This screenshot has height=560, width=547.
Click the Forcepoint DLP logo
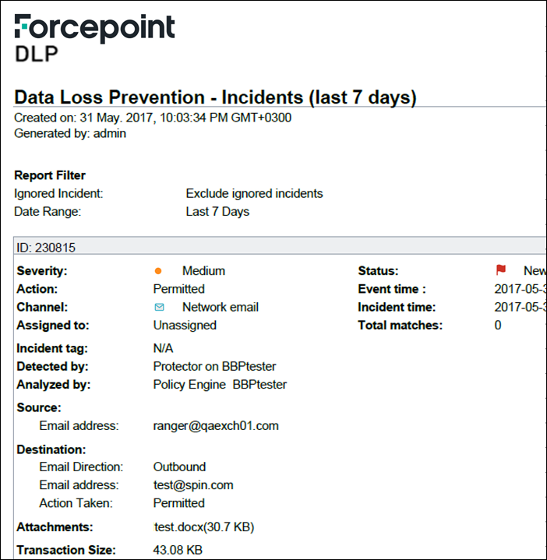94,37
